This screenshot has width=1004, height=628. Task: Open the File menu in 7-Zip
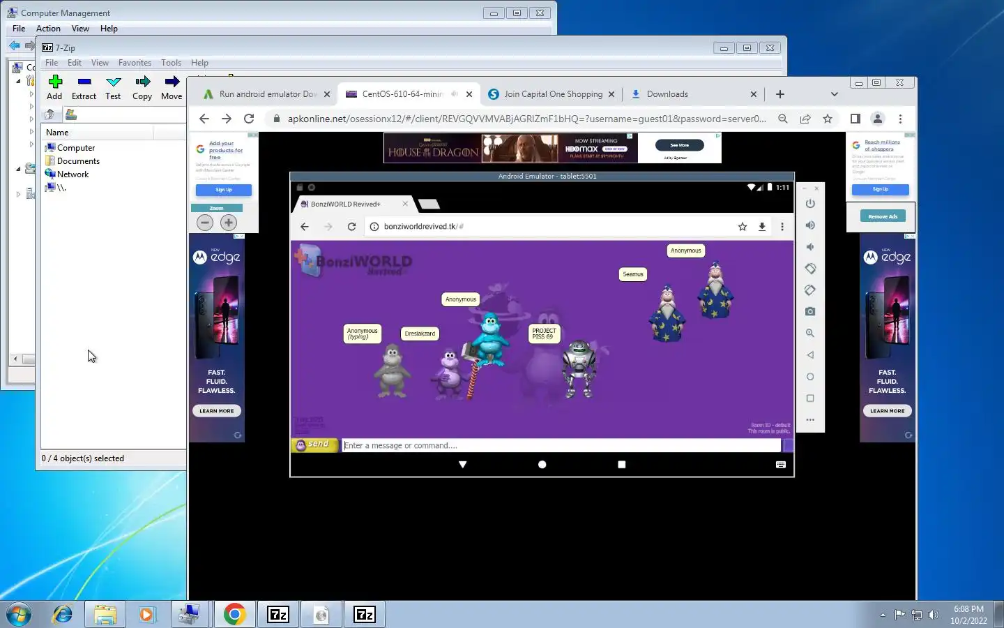pos(52,63)
